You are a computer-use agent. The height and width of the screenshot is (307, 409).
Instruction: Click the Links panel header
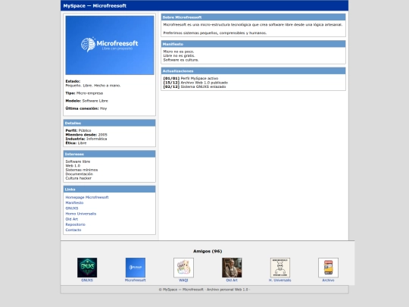(110, 190)
